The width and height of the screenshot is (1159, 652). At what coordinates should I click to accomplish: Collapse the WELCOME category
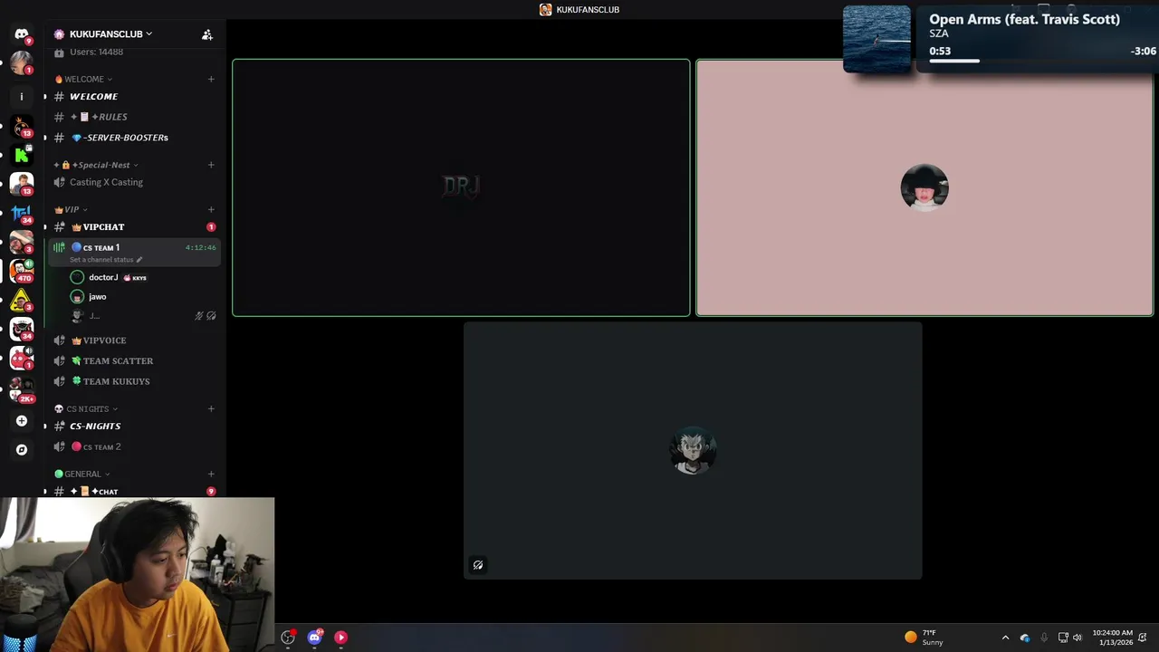coord(84,79)
